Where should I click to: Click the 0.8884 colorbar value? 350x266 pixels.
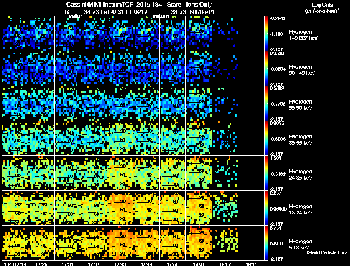(x=278, y=69)
